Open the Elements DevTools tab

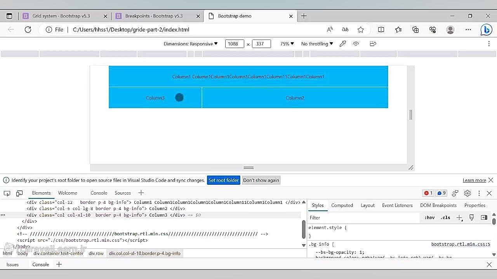pos(41,193)
